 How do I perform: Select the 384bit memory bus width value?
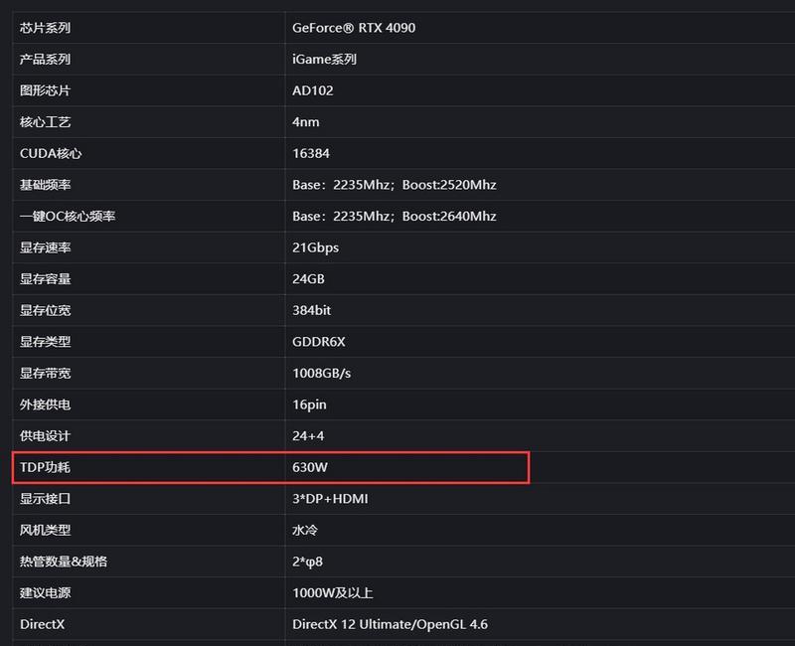(311, 310)
